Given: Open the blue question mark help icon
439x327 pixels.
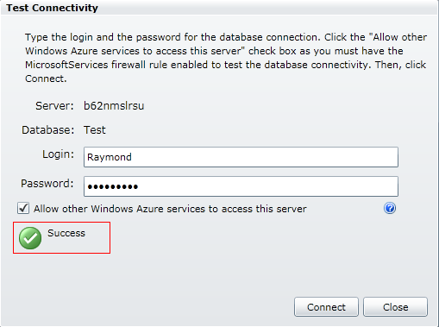Looking at the screenshot, I should 390,208.
